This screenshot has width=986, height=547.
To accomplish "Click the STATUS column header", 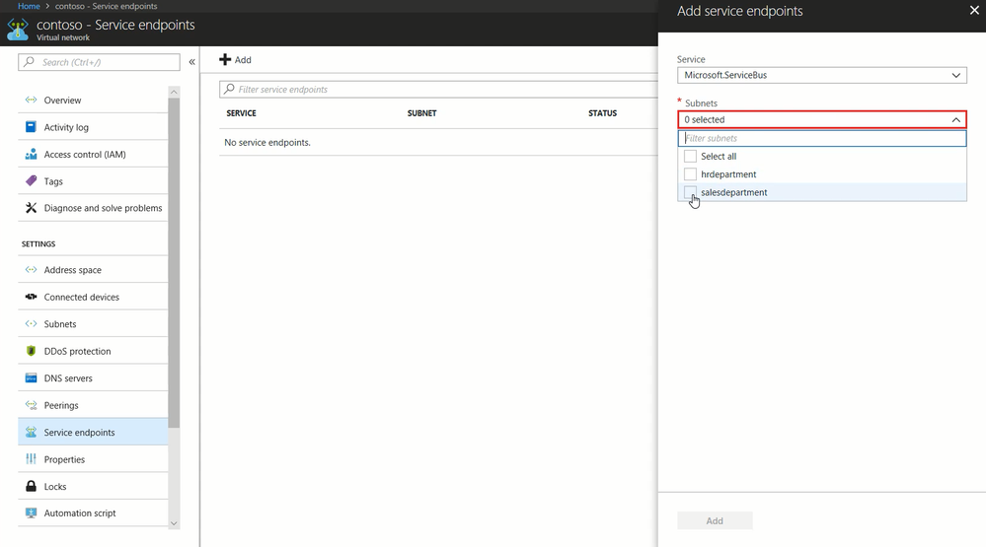I will (602, 113).
